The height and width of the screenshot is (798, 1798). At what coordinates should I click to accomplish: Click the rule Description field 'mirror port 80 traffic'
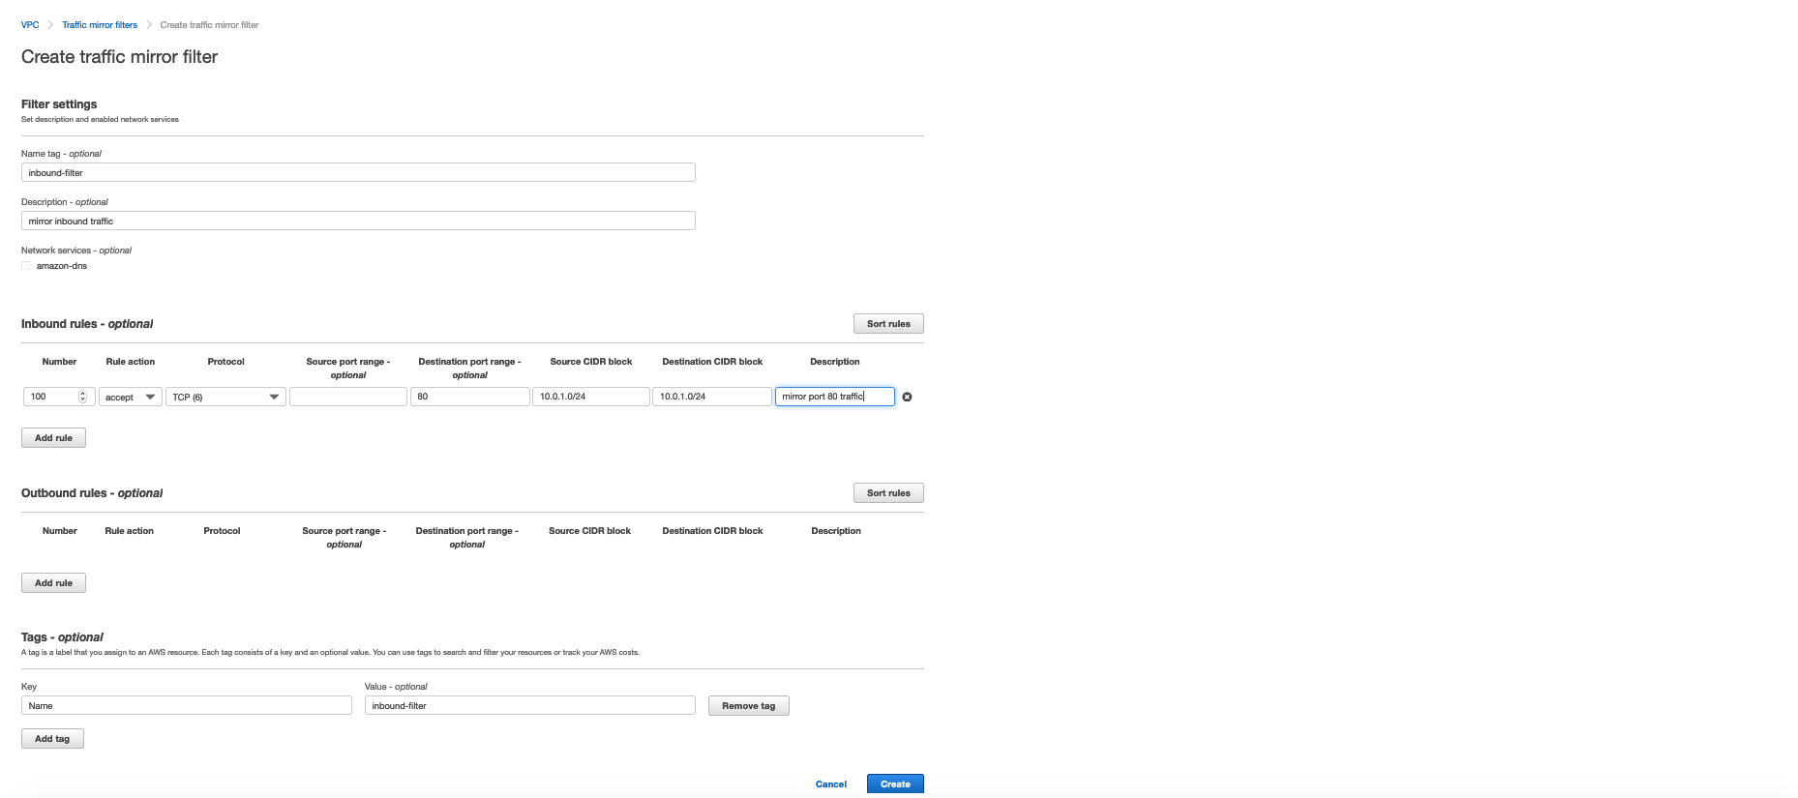tap(835, 397)
